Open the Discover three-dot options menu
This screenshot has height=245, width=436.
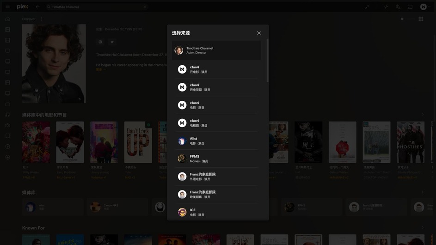[x=42, y=19]
